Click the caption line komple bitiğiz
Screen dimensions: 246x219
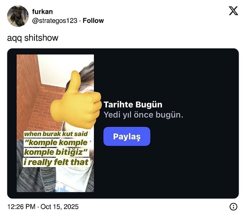[x=56, y=152]
